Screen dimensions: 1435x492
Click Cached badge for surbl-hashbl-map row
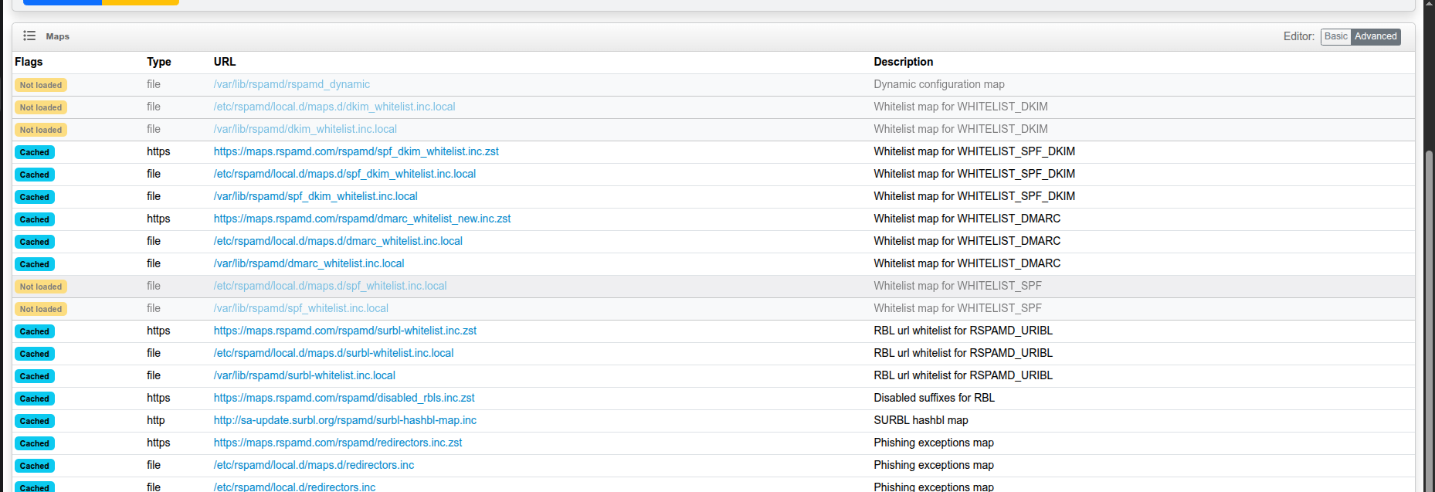pos(35,421)
